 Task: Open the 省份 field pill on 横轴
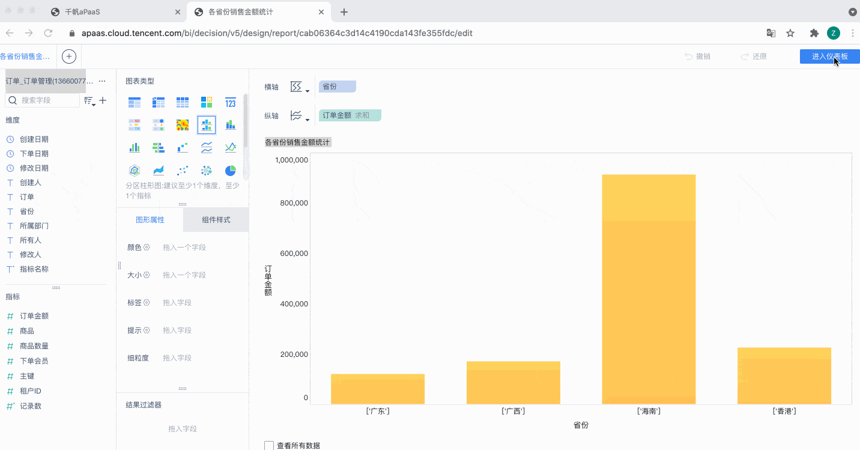pos(338,87)
